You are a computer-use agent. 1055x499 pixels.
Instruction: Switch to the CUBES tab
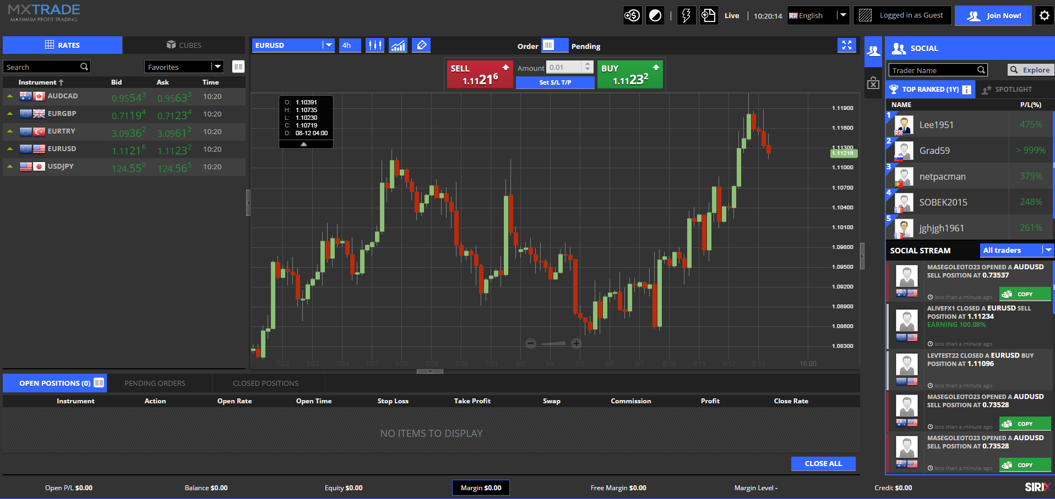pyautogui.click(x=184, y=45)
